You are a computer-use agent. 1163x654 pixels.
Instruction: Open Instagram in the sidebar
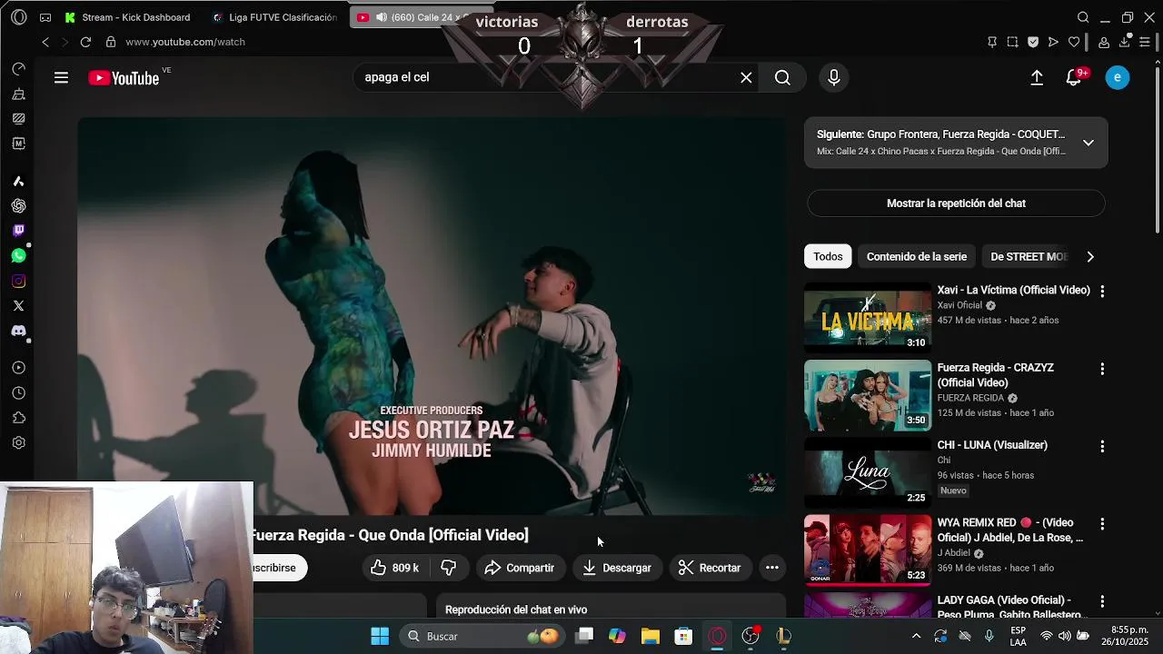click(18, 282)
